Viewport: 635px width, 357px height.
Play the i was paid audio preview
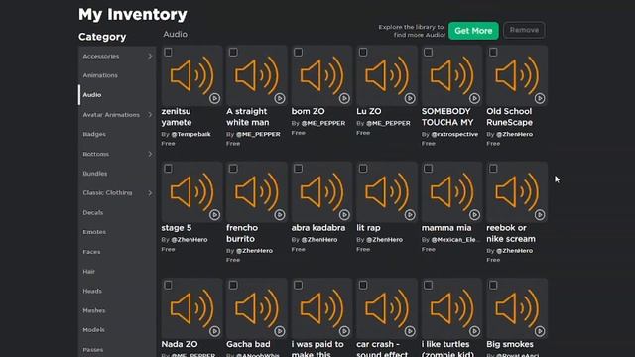click(344, 331)
